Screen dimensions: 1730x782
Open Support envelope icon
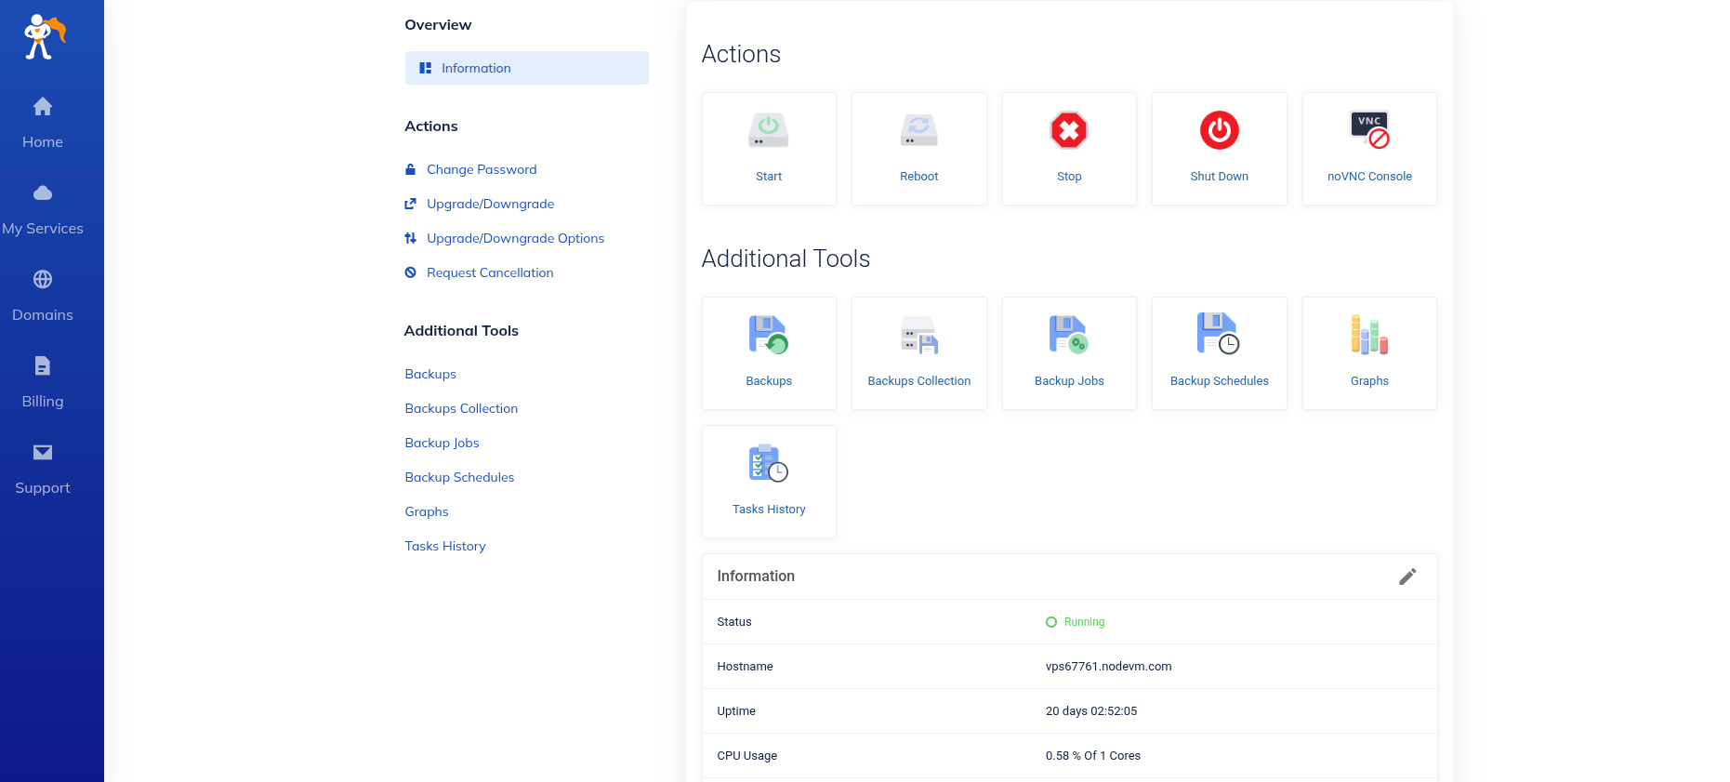coord(43,452)
